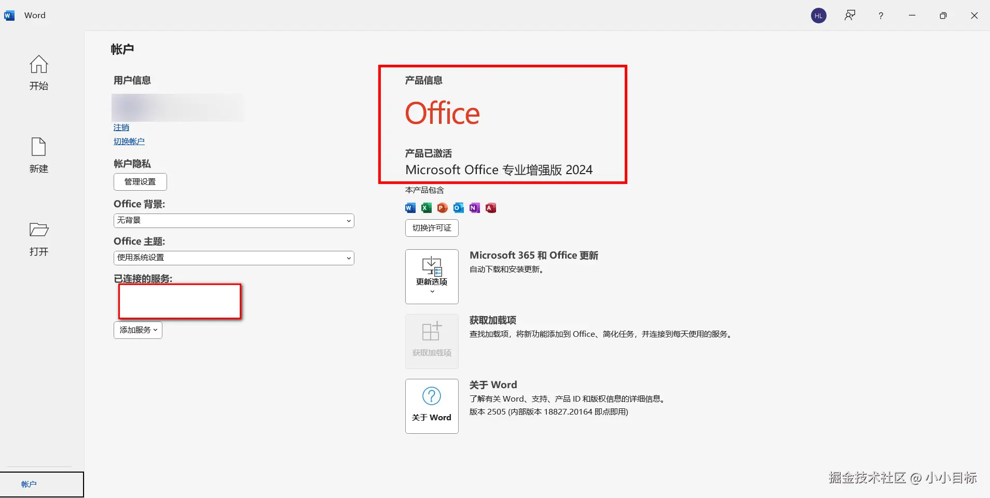The height and width of the screenshot is (498, 990).
Task: Open the 关于 Word about button
Action: click(x=432, y=406)
